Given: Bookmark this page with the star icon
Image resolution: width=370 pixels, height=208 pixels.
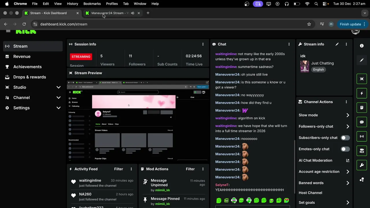Looking at the screenshot, I should (309, 24).
